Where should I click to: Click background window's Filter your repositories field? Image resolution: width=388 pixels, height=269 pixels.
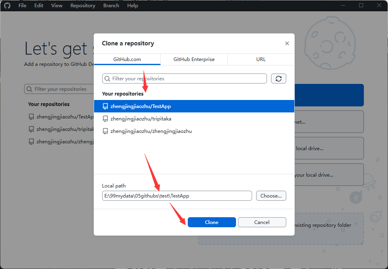point(59,89)
